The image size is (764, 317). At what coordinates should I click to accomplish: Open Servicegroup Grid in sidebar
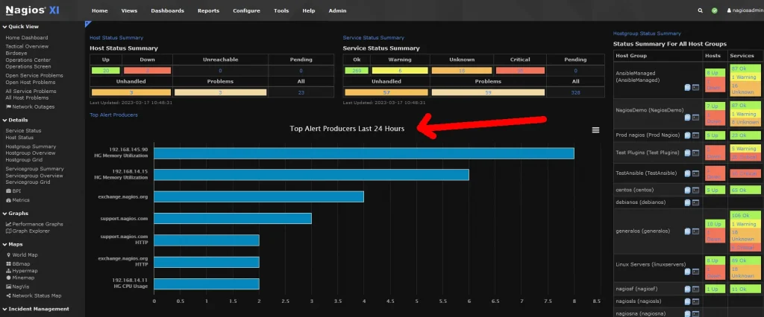pos(28,182)
